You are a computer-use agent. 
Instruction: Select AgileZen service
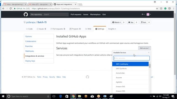coord(130,82)
